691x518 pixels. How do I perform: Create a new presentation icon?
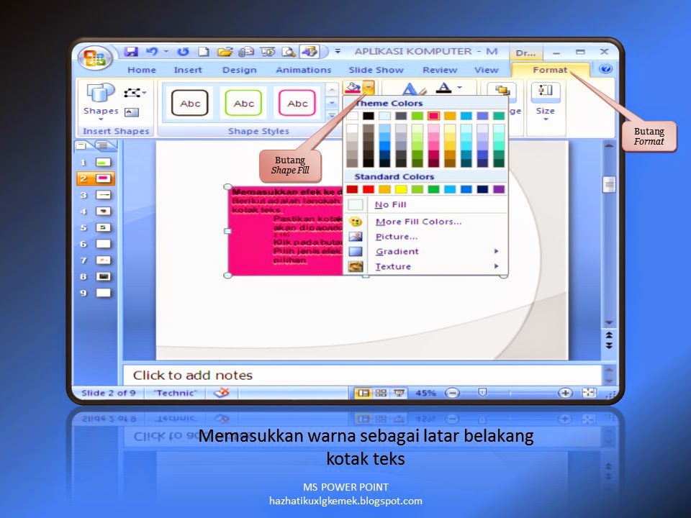point(203,52)
